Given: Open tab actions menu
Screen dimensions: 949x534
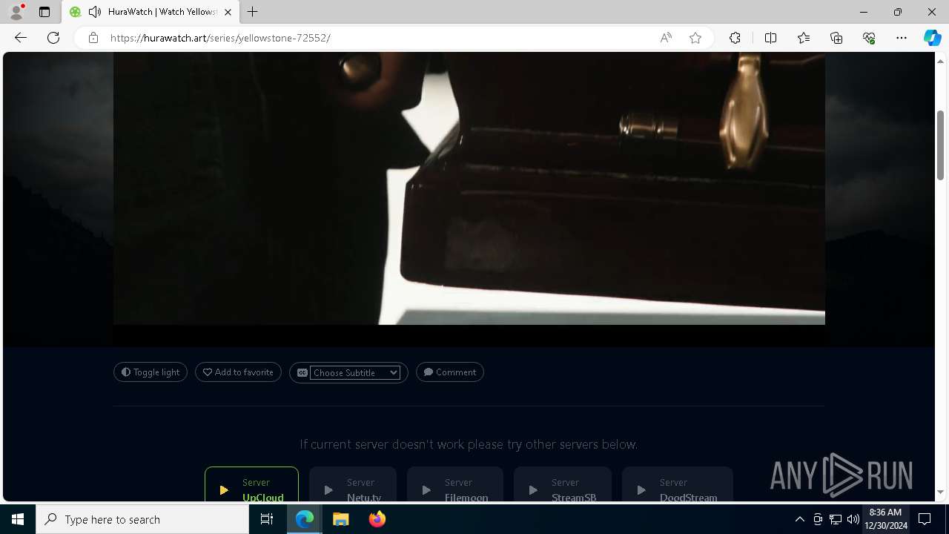Looking at the screenshot, I should pos(44,12).
